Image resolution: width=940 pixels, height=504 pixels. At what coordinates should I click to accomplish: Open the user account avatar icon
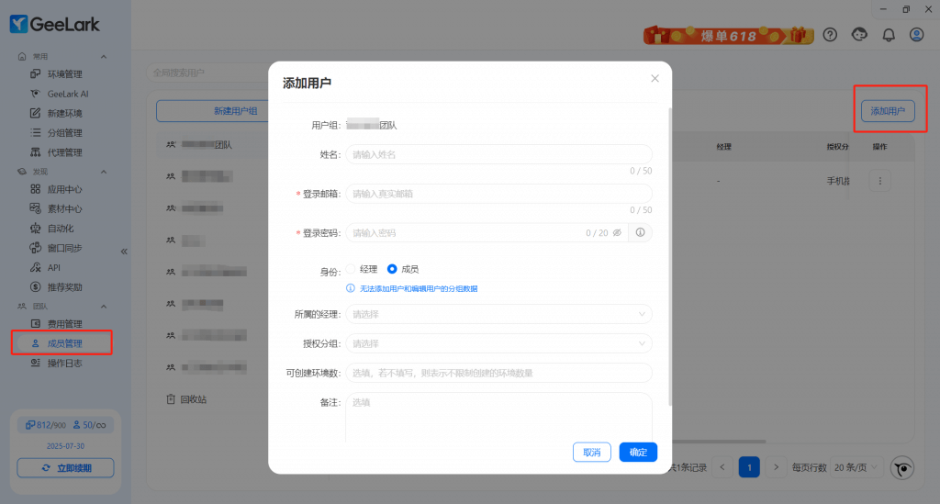coord(916,35)
